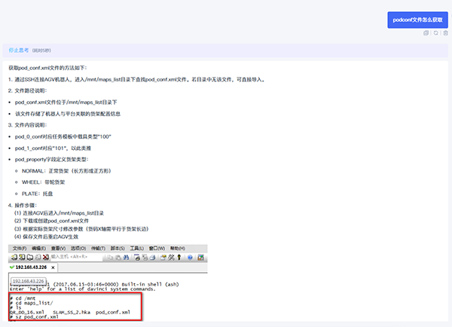Viewport: 452px width, 327px height.
Task: Open the 工具(L) menu
Action: pyautogui.click(x=136, y=248)
